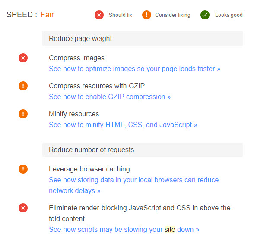
Task: Click the Compress images heading
Action: coord(76,58)
